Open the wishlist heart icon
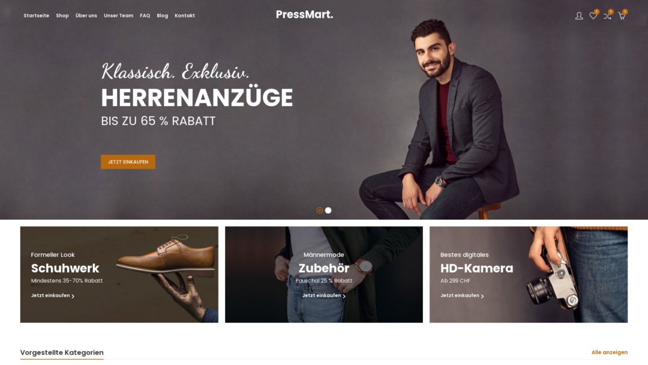This screenshot has height=365, width=648. click(x=593, y=16)
